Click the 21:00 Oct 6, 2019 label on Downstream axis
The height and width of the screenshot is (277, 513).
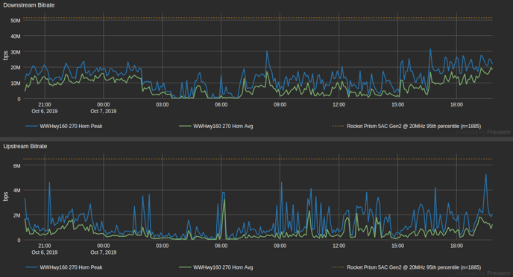[x=45, y=108]
